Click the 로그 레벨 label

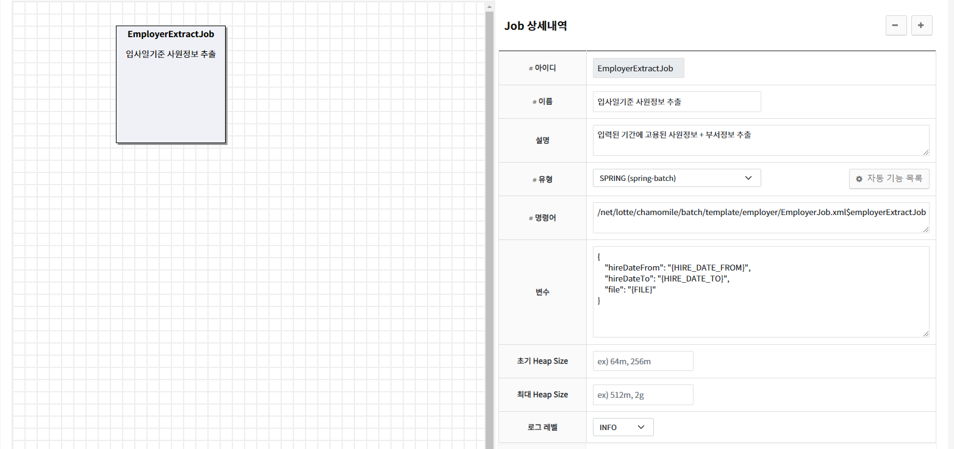[542, 427]
